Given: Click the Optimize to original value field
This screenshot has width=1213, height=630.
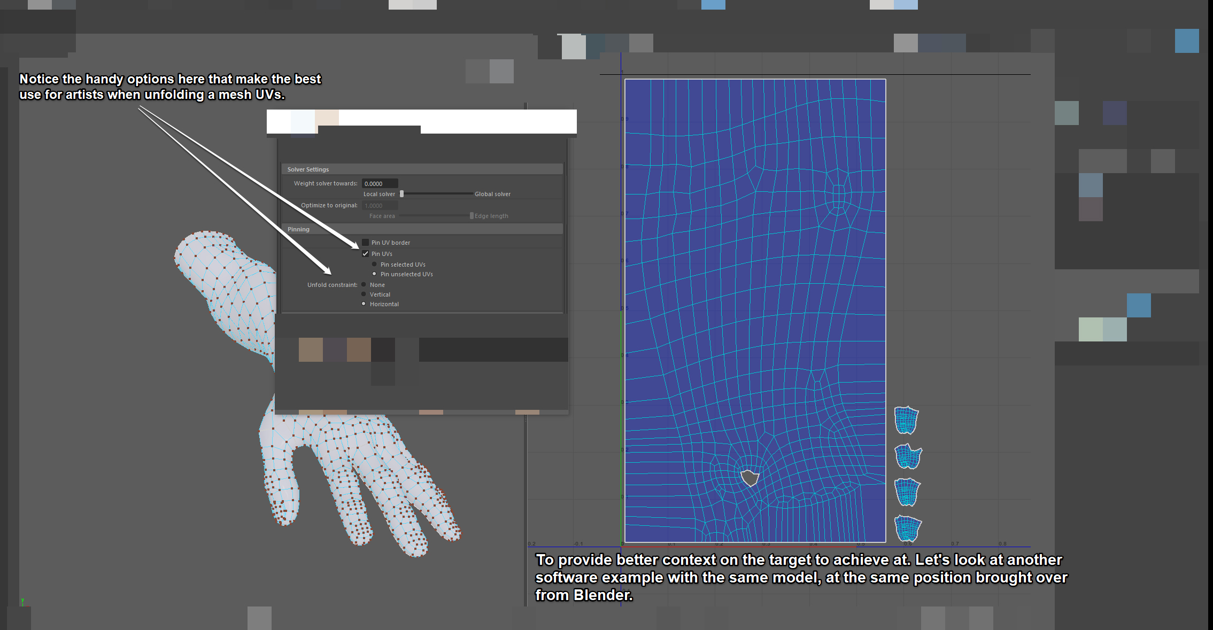Looking at the screenshot, I should tap(380, 206).
